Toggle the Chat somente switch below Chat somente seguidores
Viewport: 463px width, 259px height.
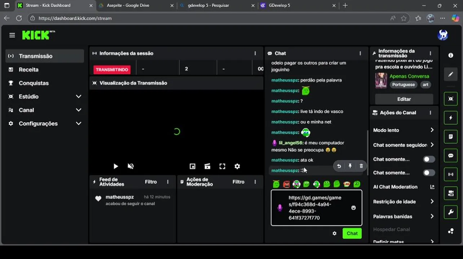coord(429,159)
